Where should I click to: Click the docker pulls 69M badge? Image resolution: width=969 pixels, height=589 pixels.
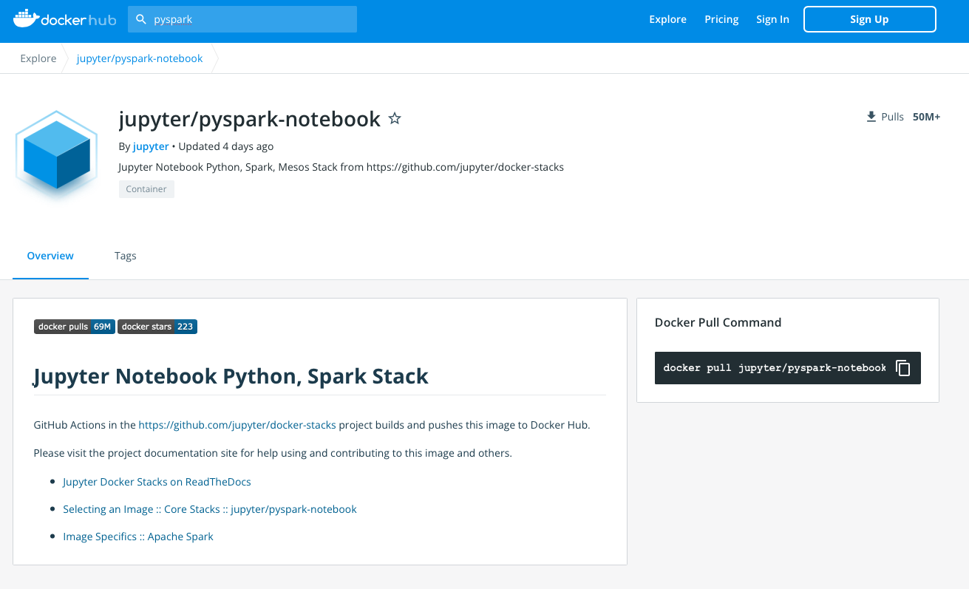(74, 326)
